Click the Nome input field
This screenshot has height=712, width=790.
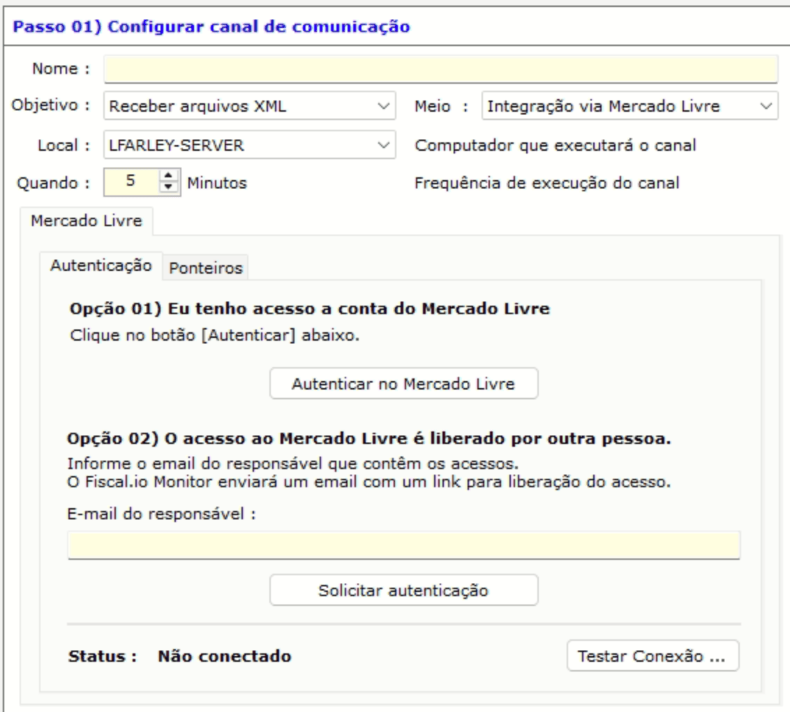pos(441,69)
